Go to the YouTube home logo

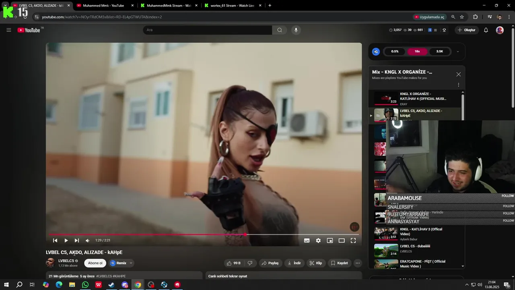pyautogui.click(x=29, y=30)
